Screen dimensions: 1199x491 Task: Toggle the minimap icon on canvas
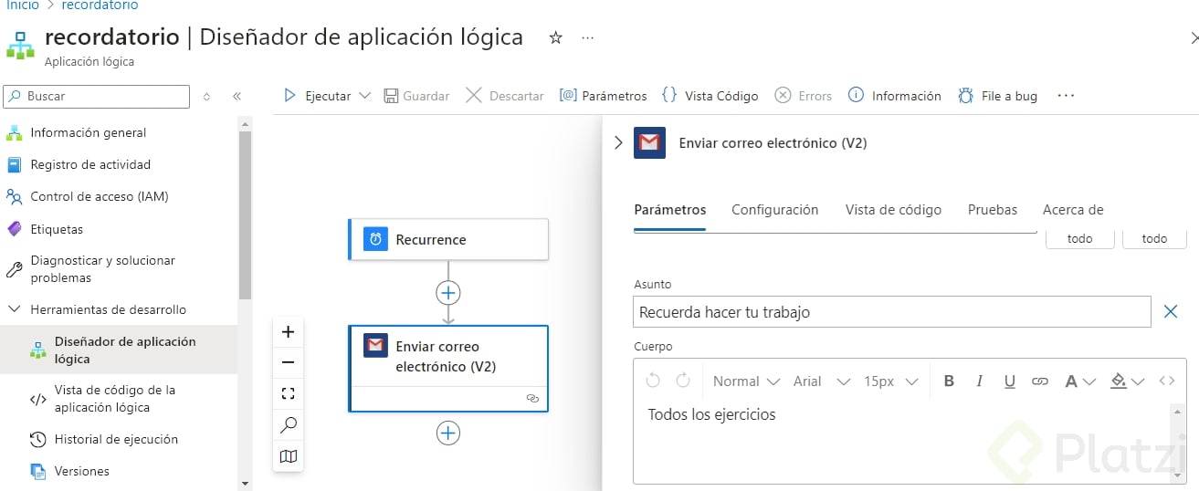point(289,455)
